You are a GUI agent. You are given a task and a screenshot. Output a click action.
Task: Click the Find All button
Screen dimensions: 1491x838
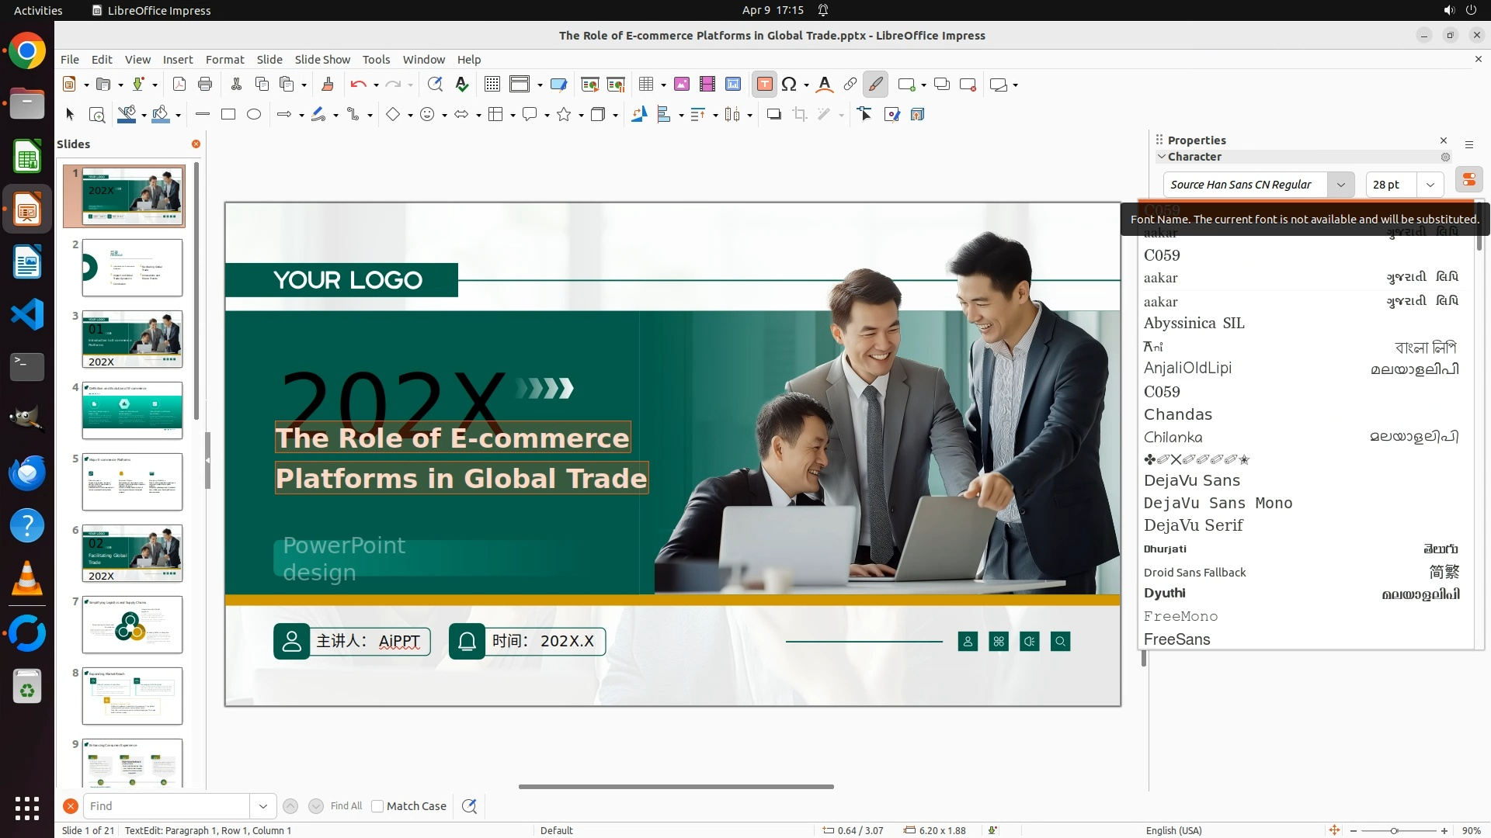coord(346,806)
